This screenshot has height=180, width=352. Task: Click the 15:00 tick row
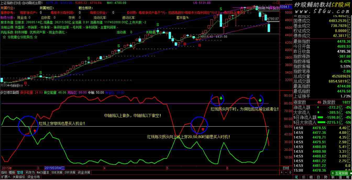[322, 171]
